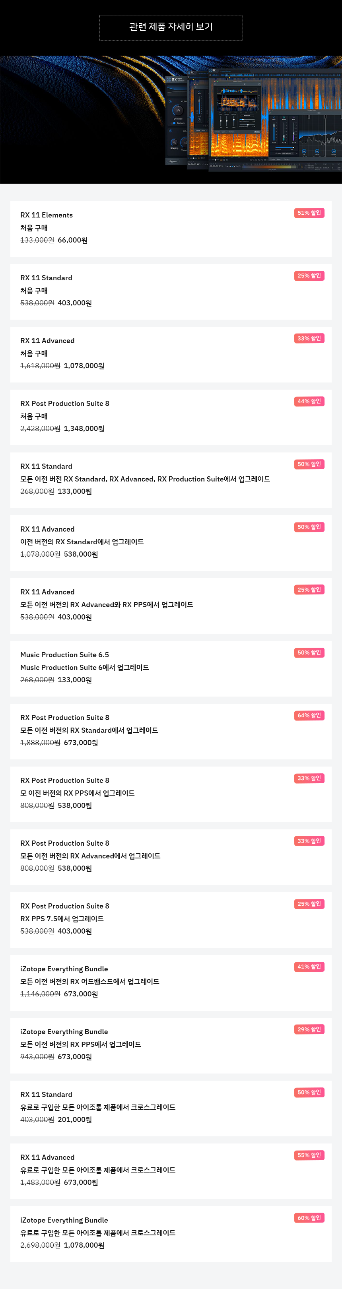Viewport: 342px width, 1289px height.
Task: Open Everything Bundle upgrade from RX 어드밴스드
Action: click(171, 983)
